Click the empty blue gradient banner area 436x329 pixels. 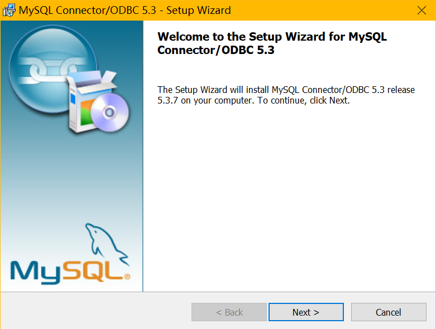point(71,178)
